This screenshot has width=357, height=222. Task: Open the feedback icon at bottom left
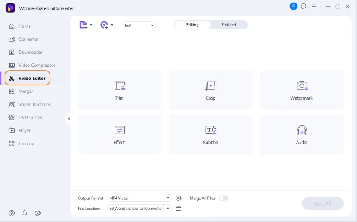(x=37, y=213)
